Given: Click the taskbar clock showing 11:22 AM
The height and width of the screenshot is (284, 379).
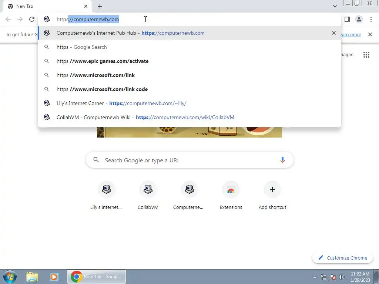Looking at the screenshot, I should tap(360, 277).
